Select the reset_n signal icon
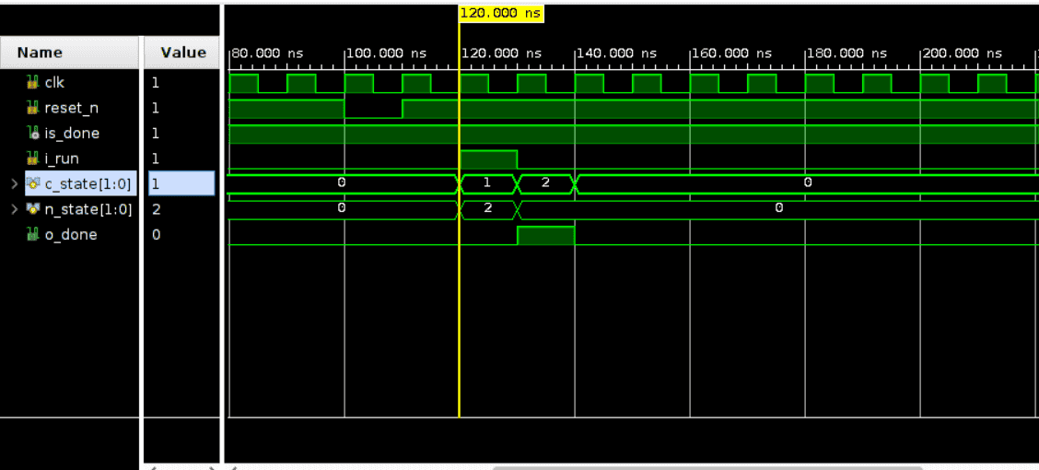 pos(32,108)
